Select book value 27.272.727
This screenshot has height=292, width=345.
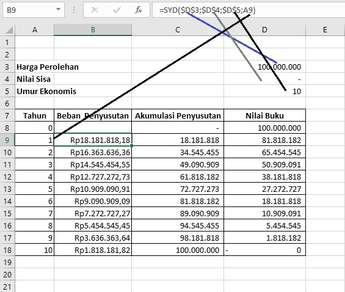pos(264,189)
